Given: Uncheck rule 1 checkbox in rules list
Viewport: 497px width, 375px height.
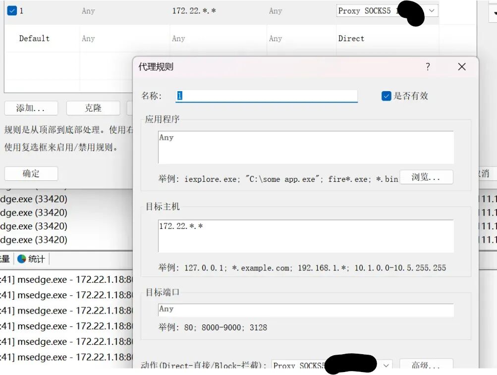Looking at the screenshot, I should point(12,11).
